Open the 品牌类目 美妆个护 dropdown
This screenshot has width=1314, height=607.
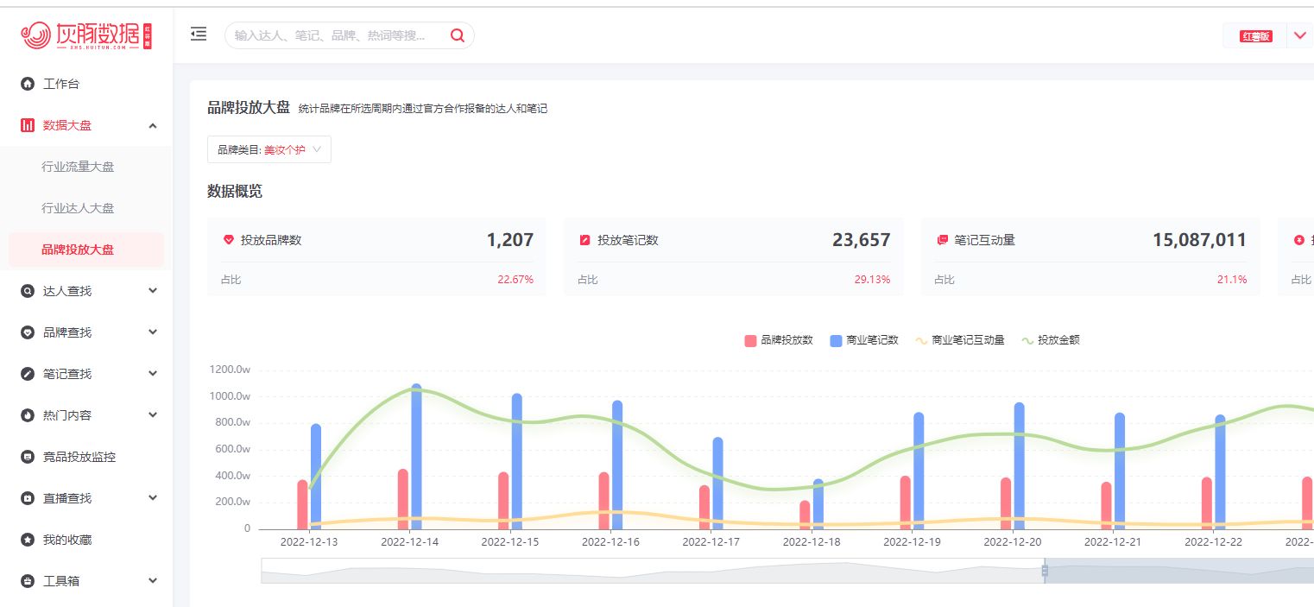[x=269, y=149]
